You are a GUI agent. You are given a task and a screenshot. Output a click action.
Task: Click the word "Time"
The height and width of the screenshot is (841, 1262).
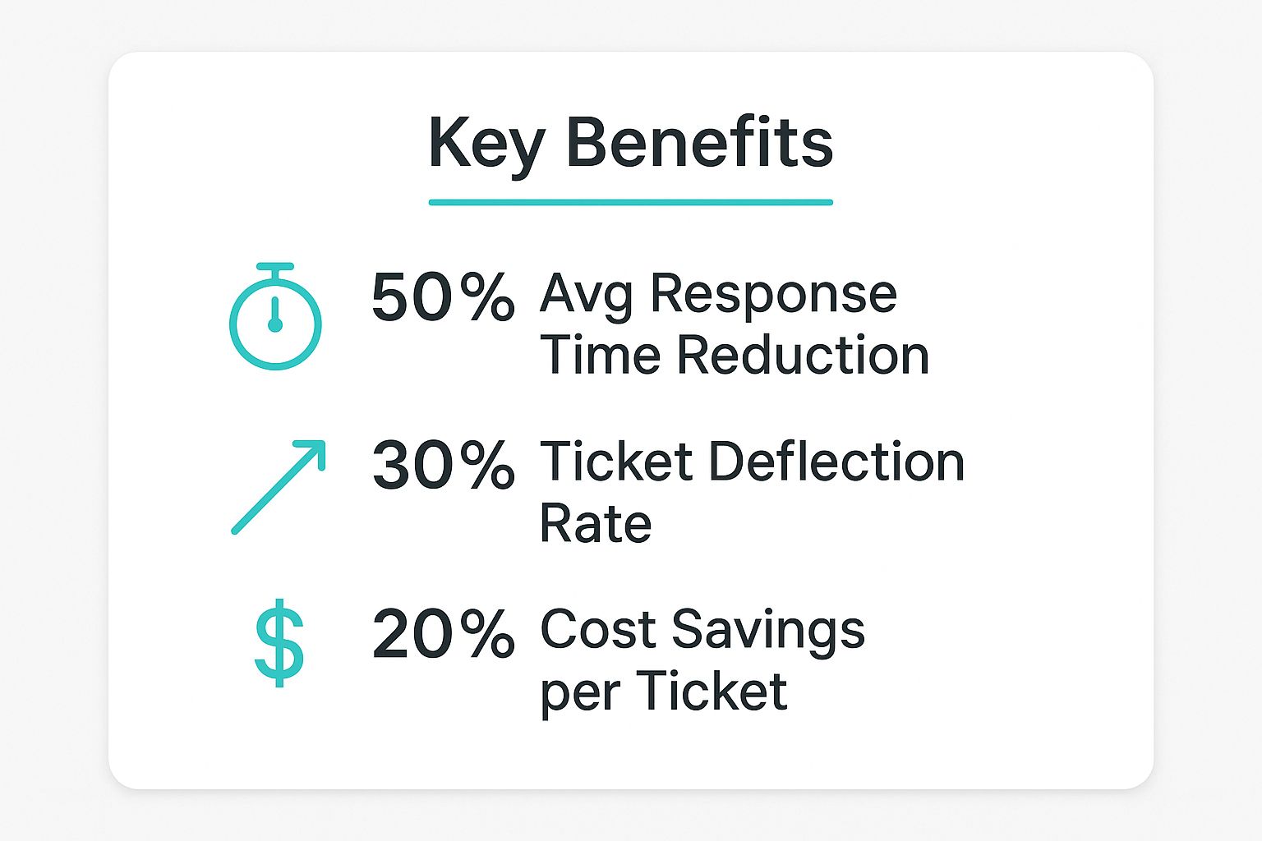600,355
